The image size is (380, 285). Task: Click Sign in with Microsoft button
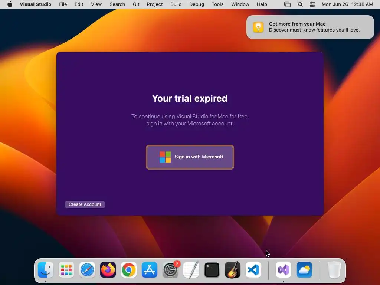tap(190, 157)
